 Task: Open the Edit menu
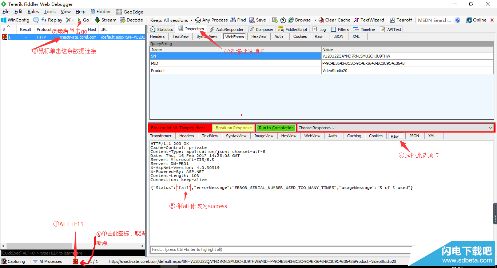click(x=19, y=12)
